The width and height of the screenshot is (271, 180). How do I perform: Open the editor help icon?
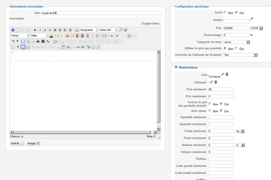(x=13, y=30)
